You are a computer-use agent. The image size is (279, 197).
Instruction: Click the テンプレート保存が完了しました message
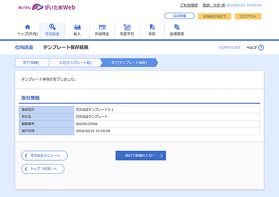[x=48, y=79]
